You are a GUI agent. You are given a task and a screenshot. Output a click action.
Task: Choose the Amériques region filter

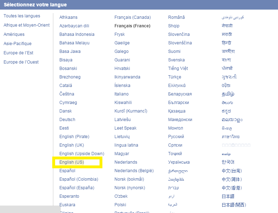[x=14, y=34]
